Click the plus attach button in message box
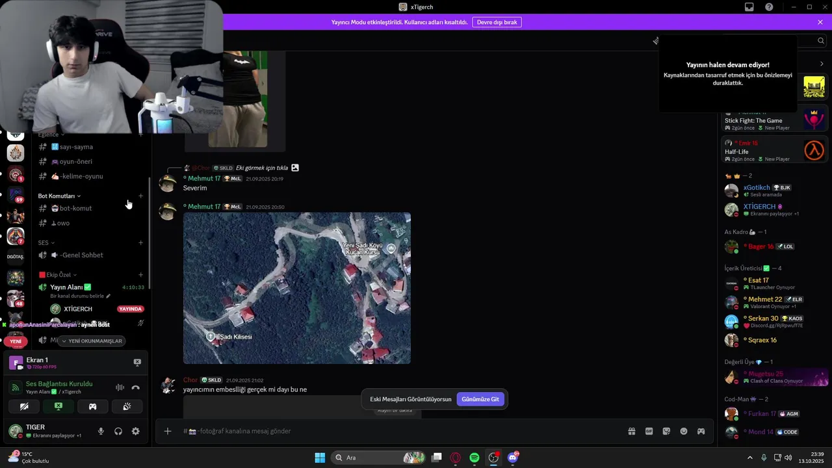The image size is (832, 468). tap(168, 431)
